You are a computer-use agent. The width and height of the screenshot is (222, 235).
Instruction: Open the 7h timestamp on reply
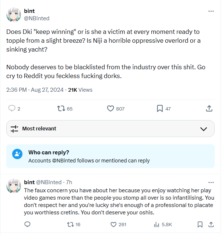click(69, 182)
